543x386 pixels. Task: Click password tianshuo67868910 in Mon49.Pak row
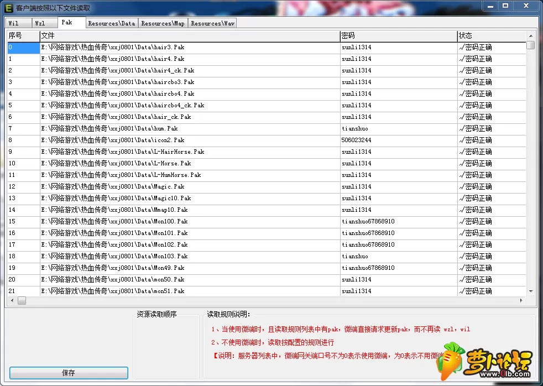368,268
